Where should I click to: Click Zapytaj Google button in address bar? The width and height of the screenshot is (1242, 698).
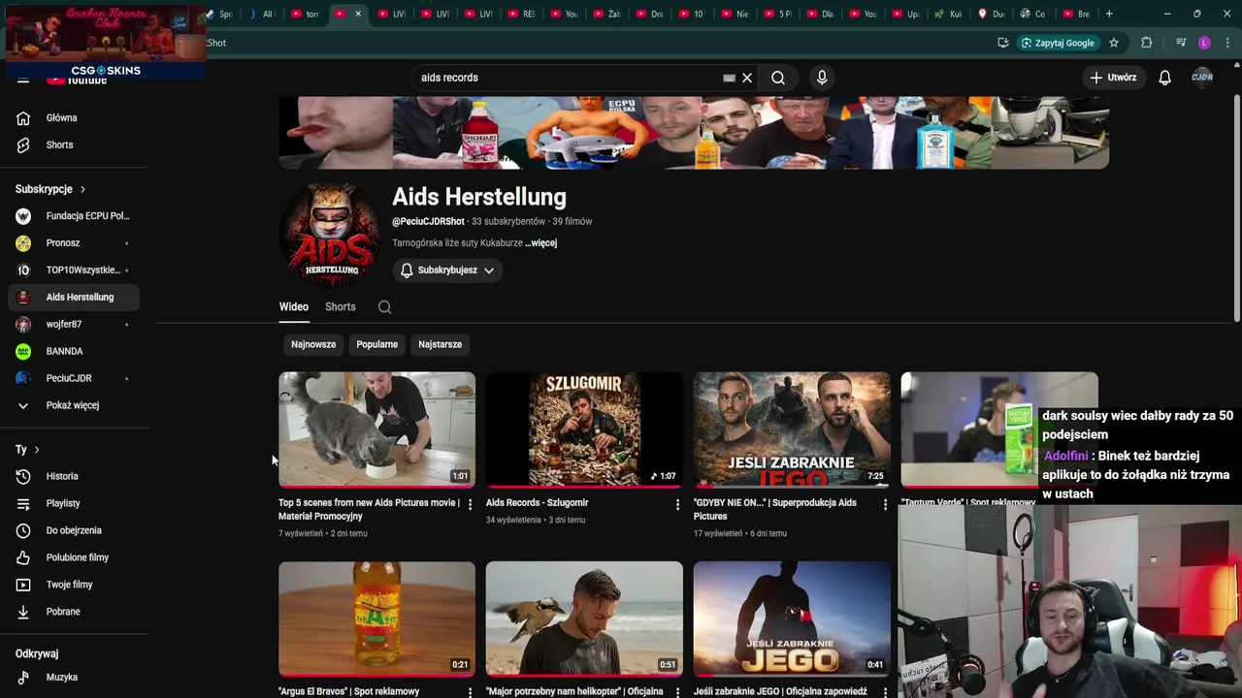(x=1057, y=43)
